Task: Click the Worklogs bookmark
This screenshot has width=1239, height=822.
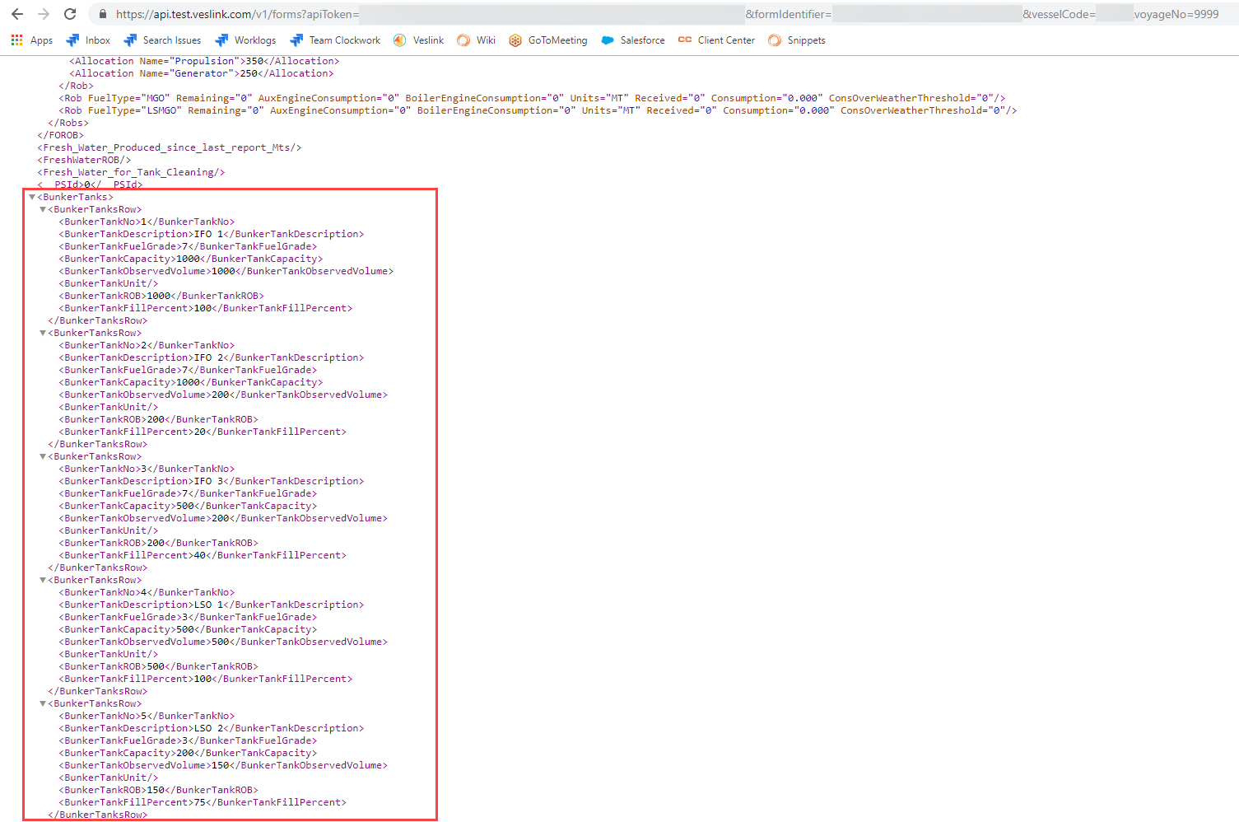Action: coord(245,40)
